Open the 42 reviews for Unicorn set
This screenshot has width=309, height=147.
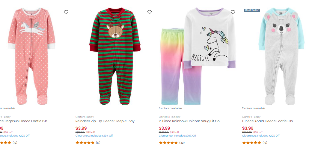(x=182, y=143)
